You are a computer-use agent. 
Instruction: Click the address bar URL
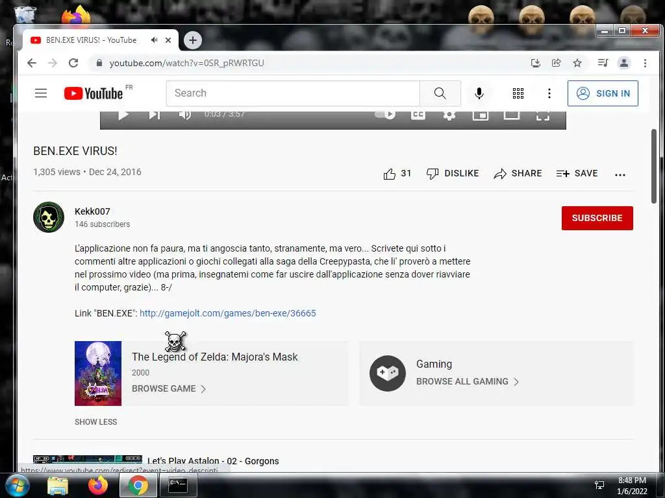coord(186,63)
